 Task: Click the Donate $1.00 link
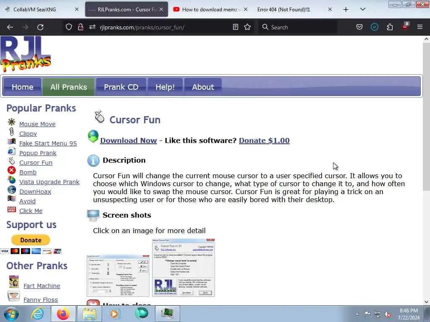264,140
